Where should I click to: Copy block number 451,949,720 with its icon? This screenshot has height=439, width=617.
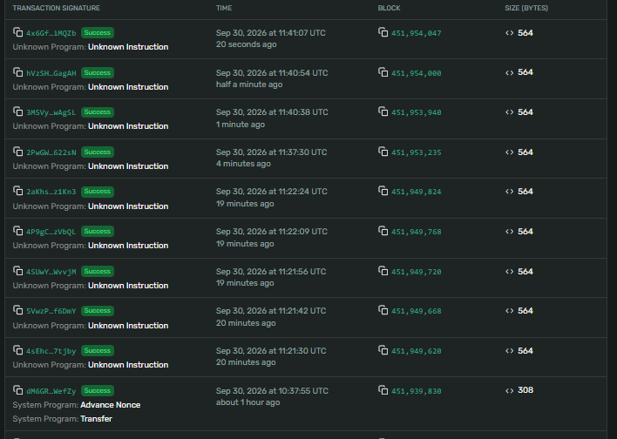[383, 271]
